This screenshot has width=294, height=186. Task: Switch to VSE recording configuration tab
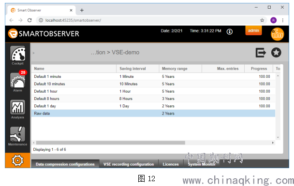click(x=129, y=164)
